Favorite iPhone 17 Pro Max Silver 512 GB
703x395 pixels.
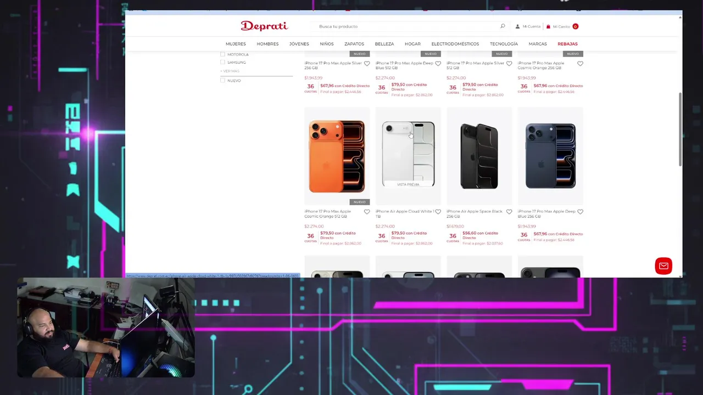coord(509,64)
